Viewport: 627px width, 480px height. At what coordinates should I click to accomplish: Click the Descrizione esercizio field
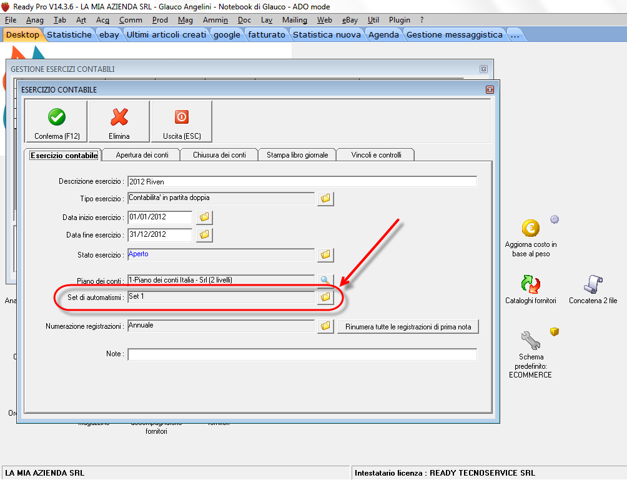tap(302, 181)
